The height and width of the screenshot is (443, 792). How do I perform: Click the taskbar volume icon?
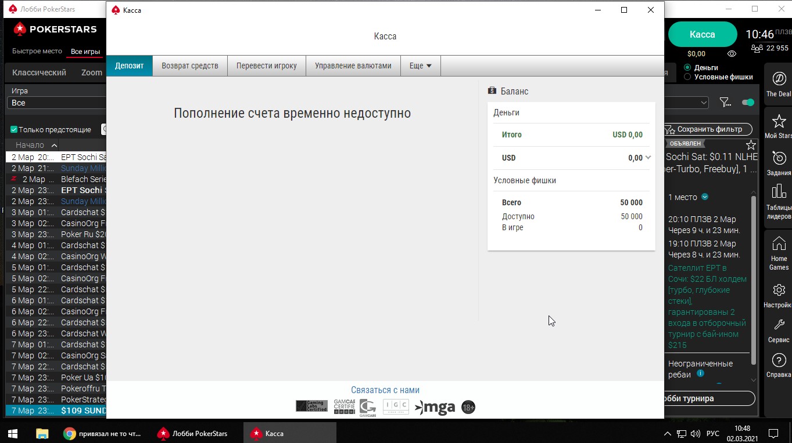coord(696,433)
